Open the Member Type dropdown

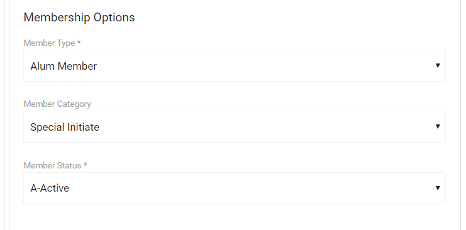pyautogui.click(x=235, y=66)
